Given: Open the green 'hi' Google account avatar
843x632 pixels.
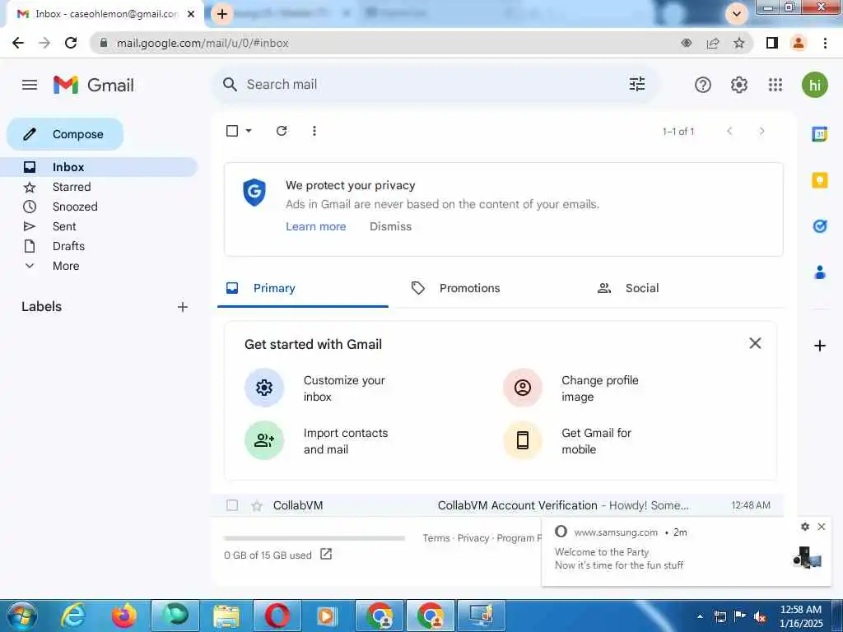Looking at the screenshot, I should pos(814,85).
